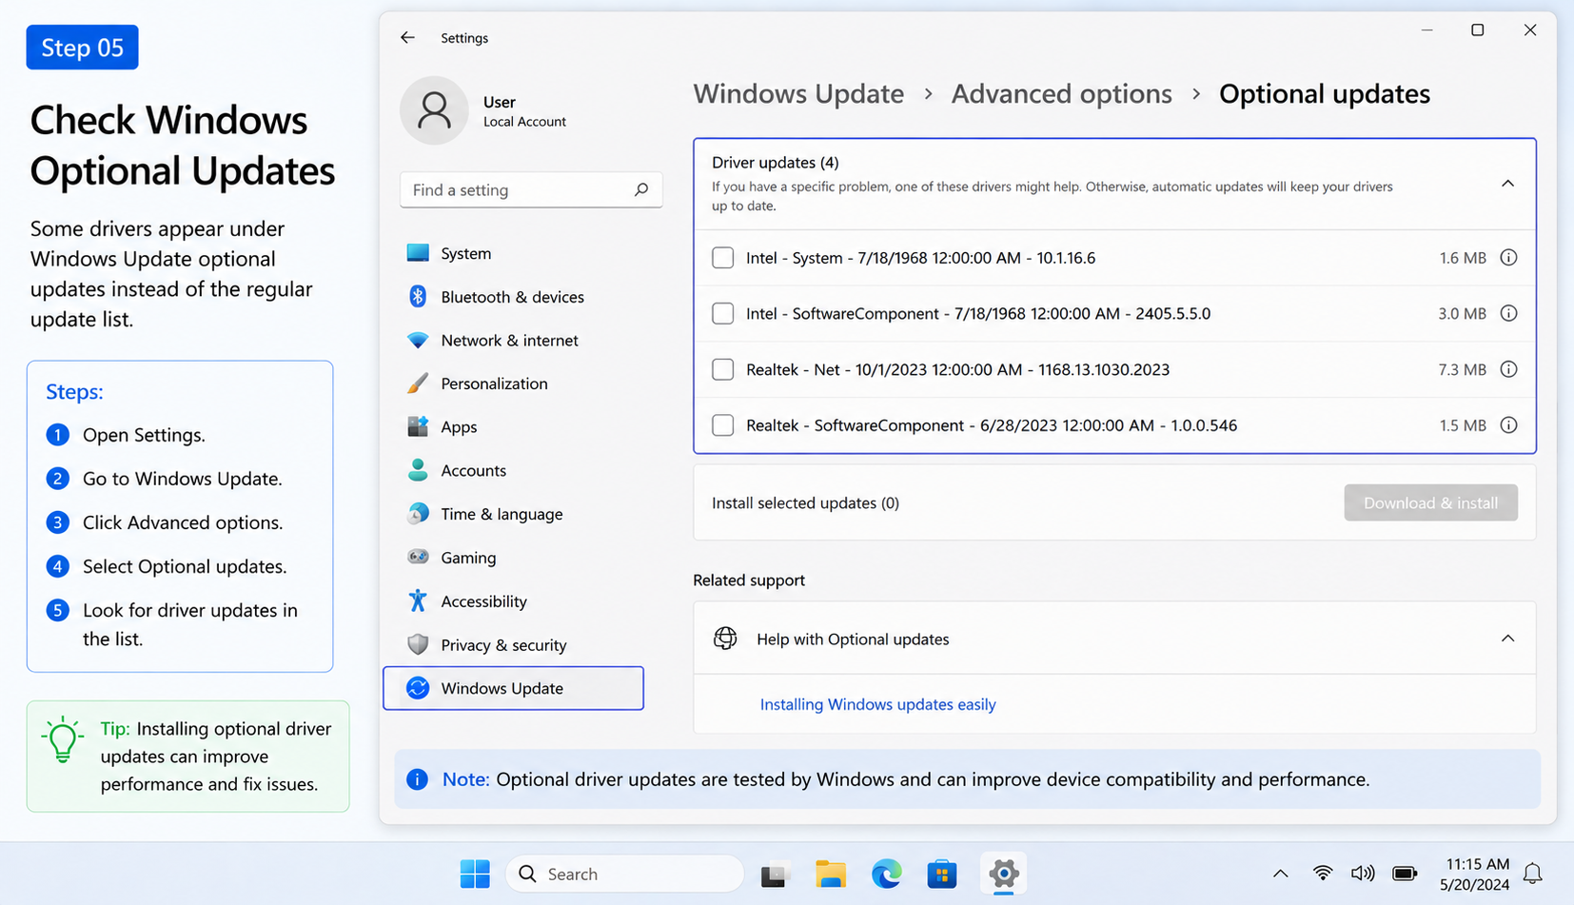Go to Windows Update breadcrumb

click(x=798, y=93)
